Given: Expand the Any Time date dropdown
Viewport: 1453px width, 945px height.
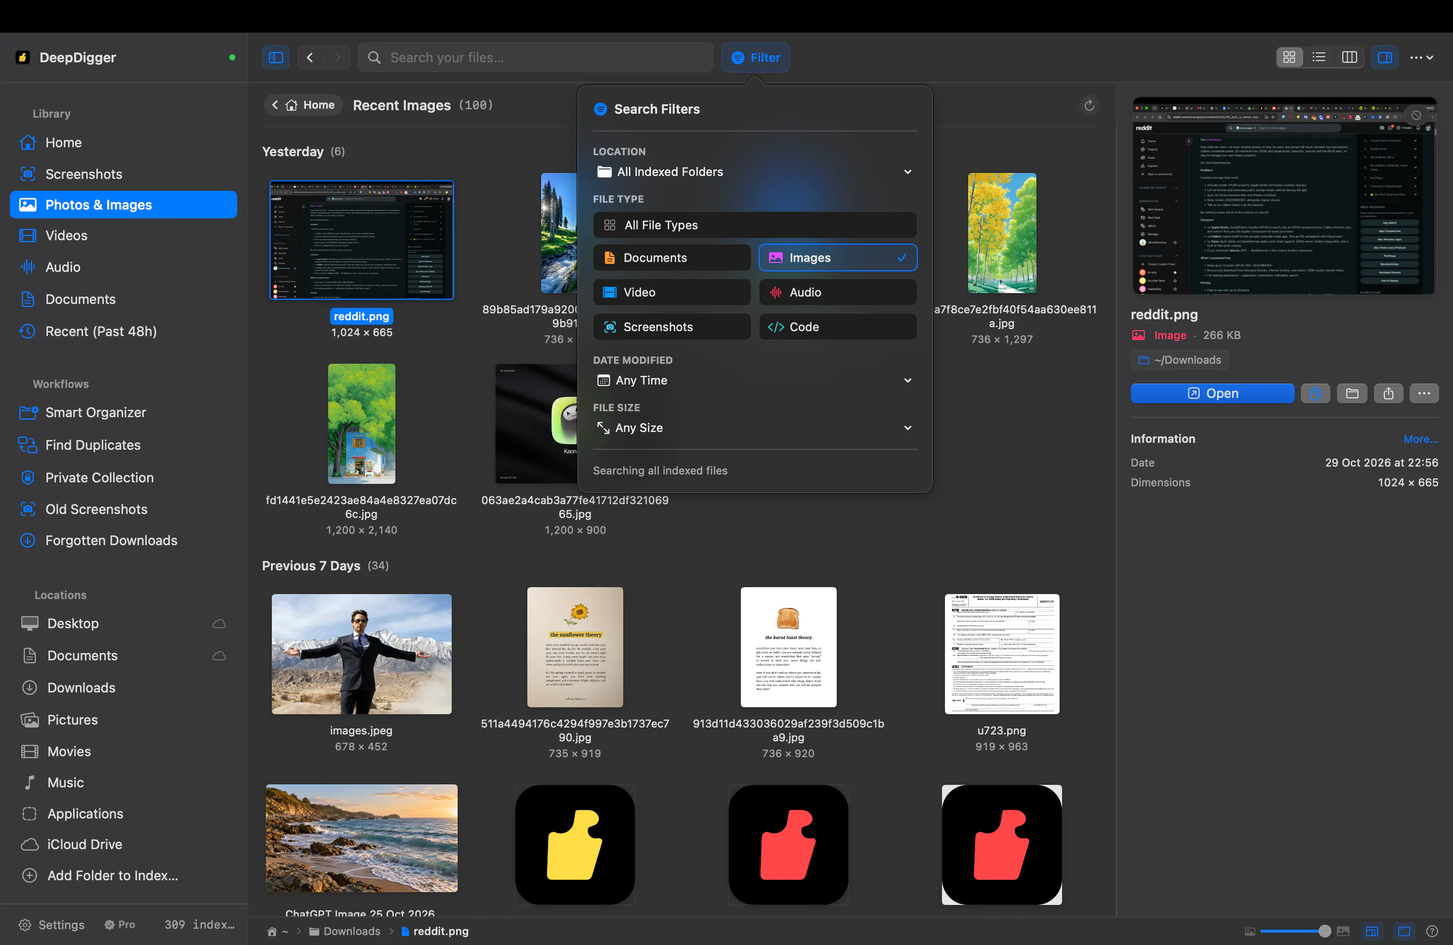Looking at the screenshot, I should click(755, 380).
